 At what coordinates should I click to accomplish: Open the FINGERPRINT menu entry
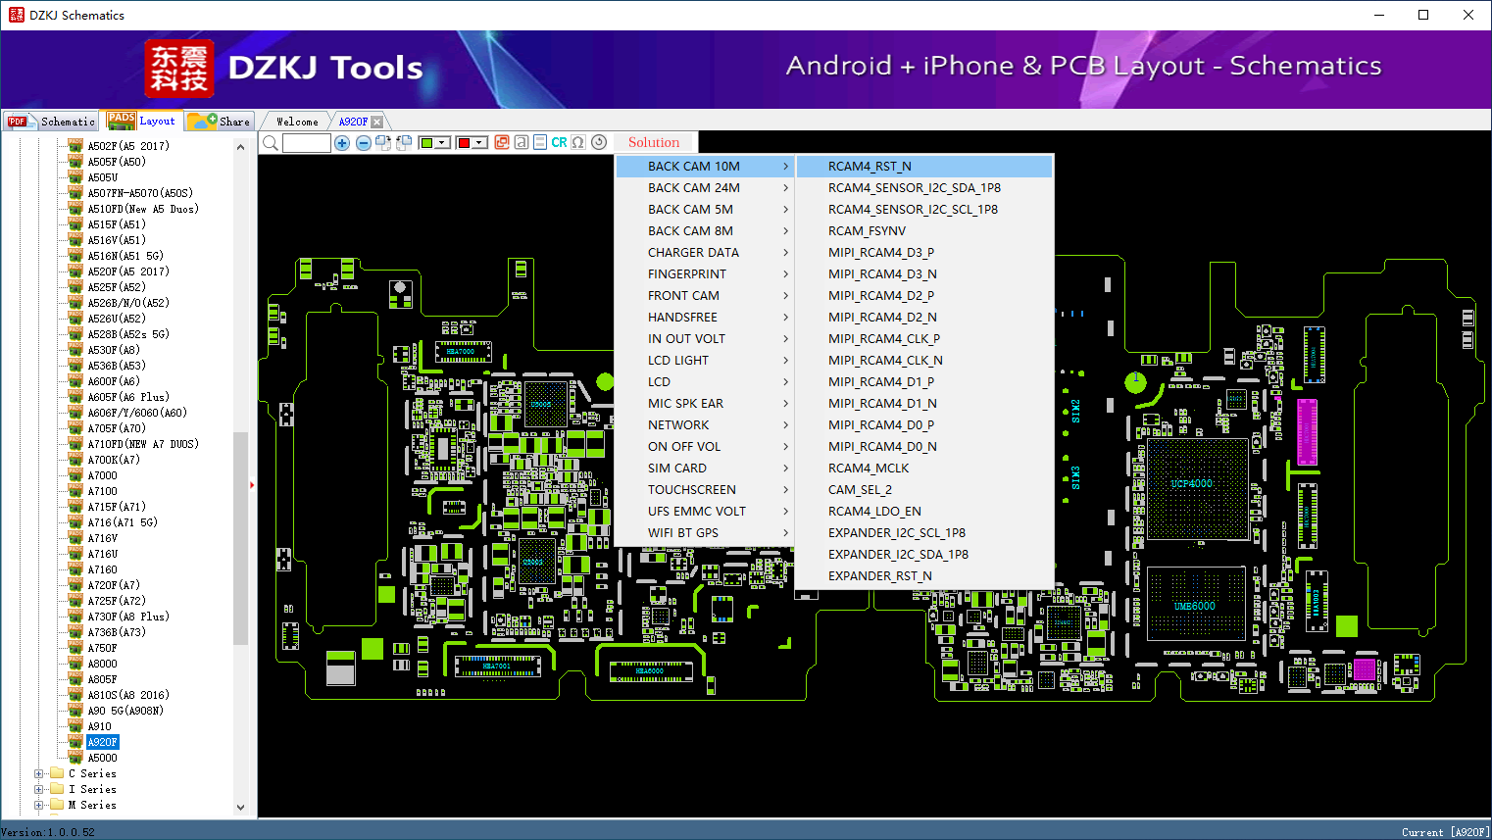(704, 274)
